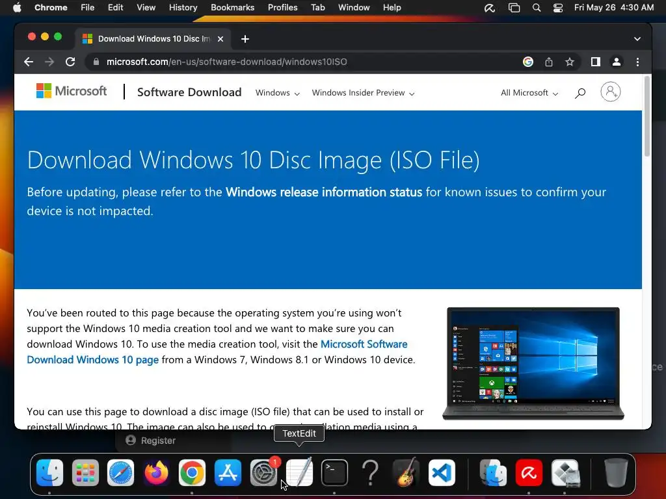Open a new tab with plus button
The width and height of the screenshot is (666, 499).
[245, 39]
